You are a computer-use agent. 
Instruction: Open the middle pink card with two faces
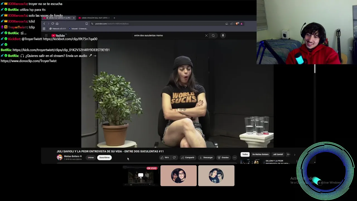(178, 176)
